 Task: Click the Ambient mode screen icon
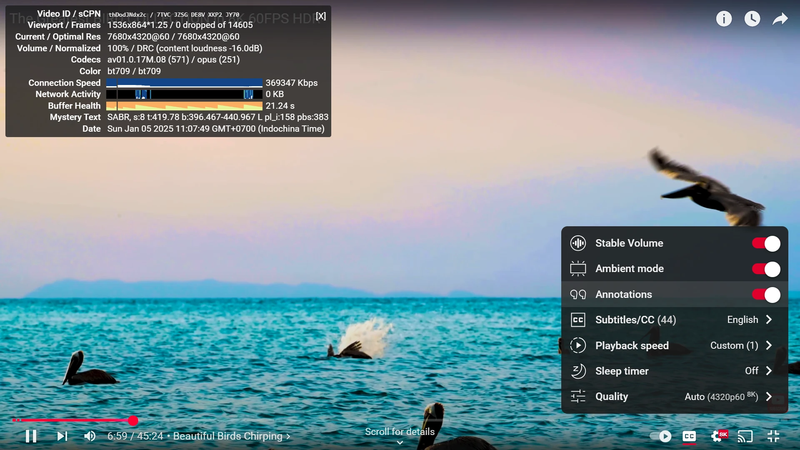[x=578, y=269]
